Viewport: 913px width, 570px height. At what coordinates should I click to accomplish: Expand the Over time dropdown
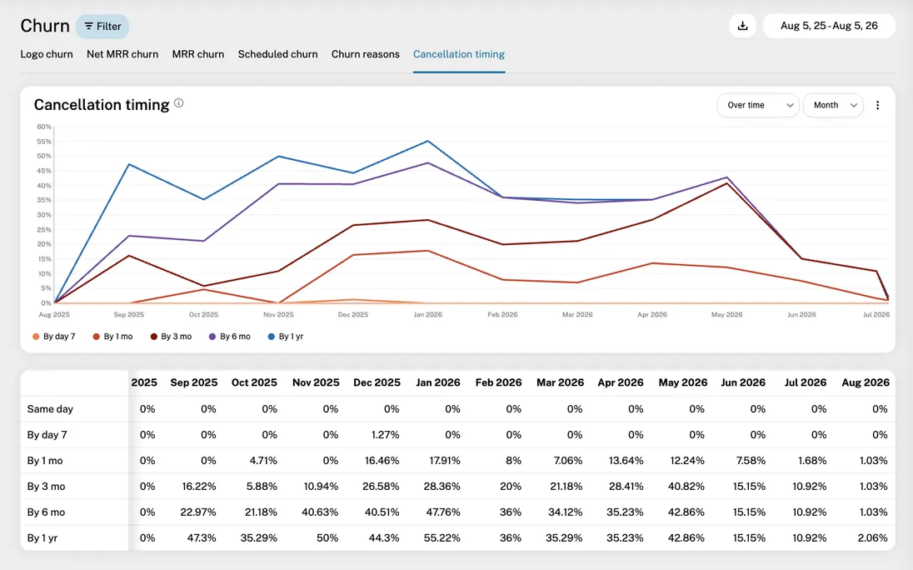(758, 105)
